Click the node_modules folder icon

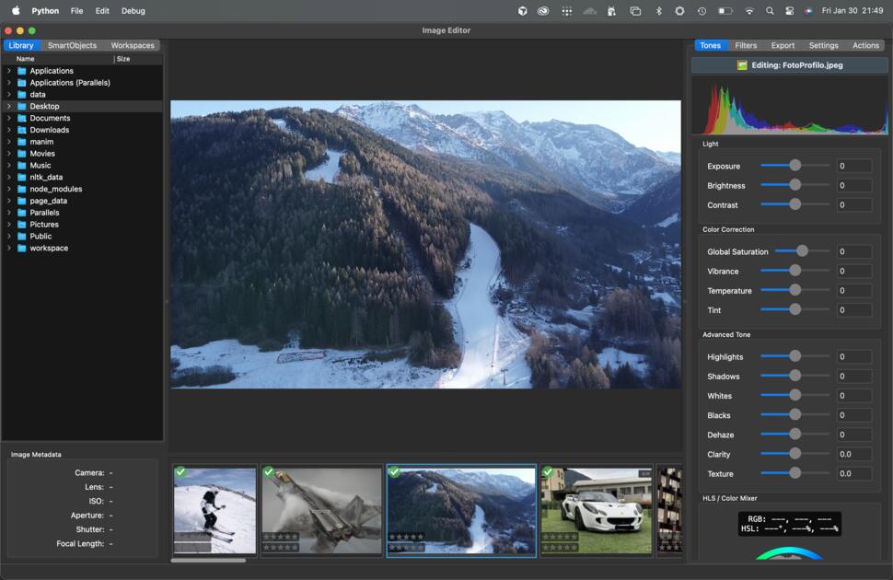tap(22, 189)
